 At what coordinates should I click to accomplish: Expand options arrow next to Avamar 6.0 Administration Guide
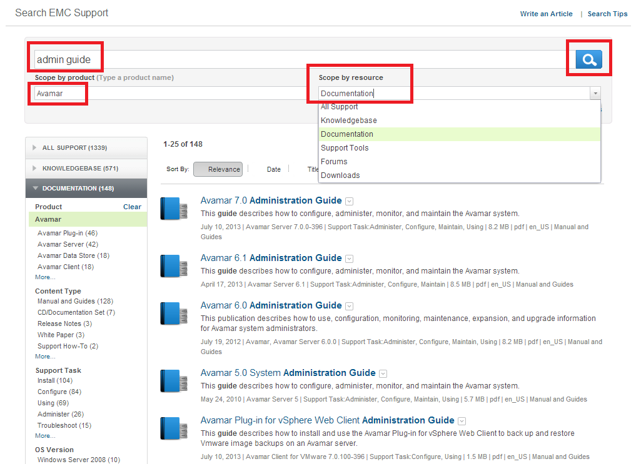click(349, 306)
